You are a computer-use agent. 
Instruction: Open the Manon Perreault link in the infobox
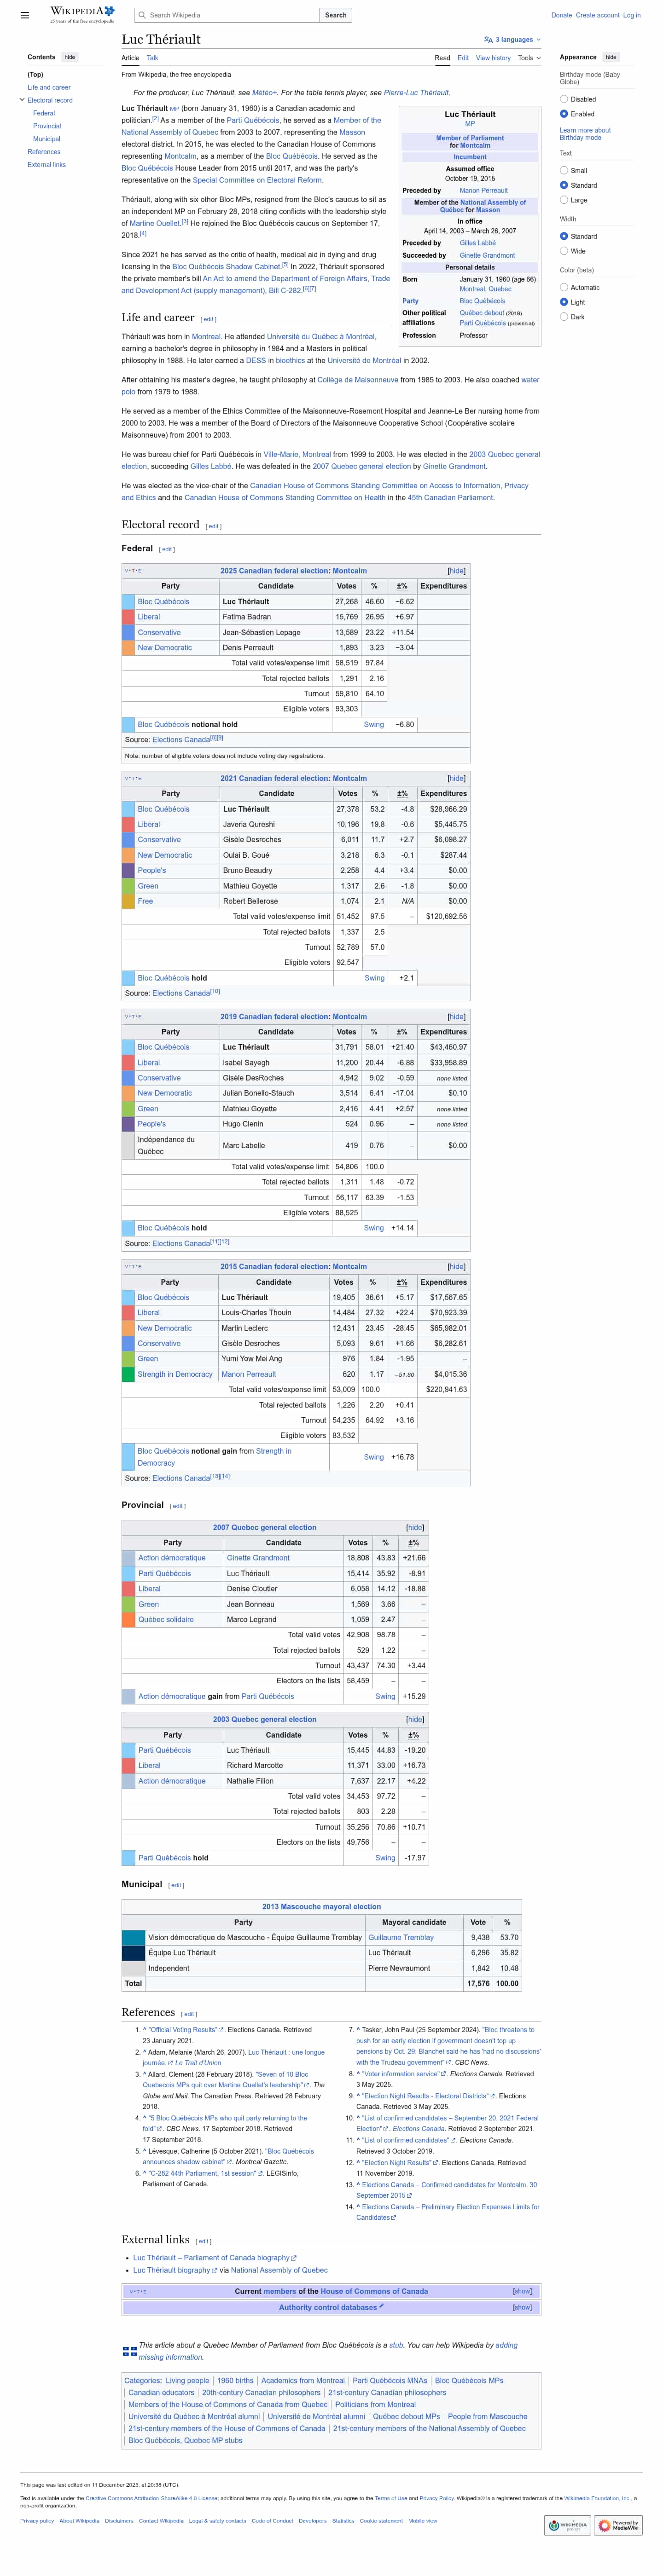(x=484, y=190)
